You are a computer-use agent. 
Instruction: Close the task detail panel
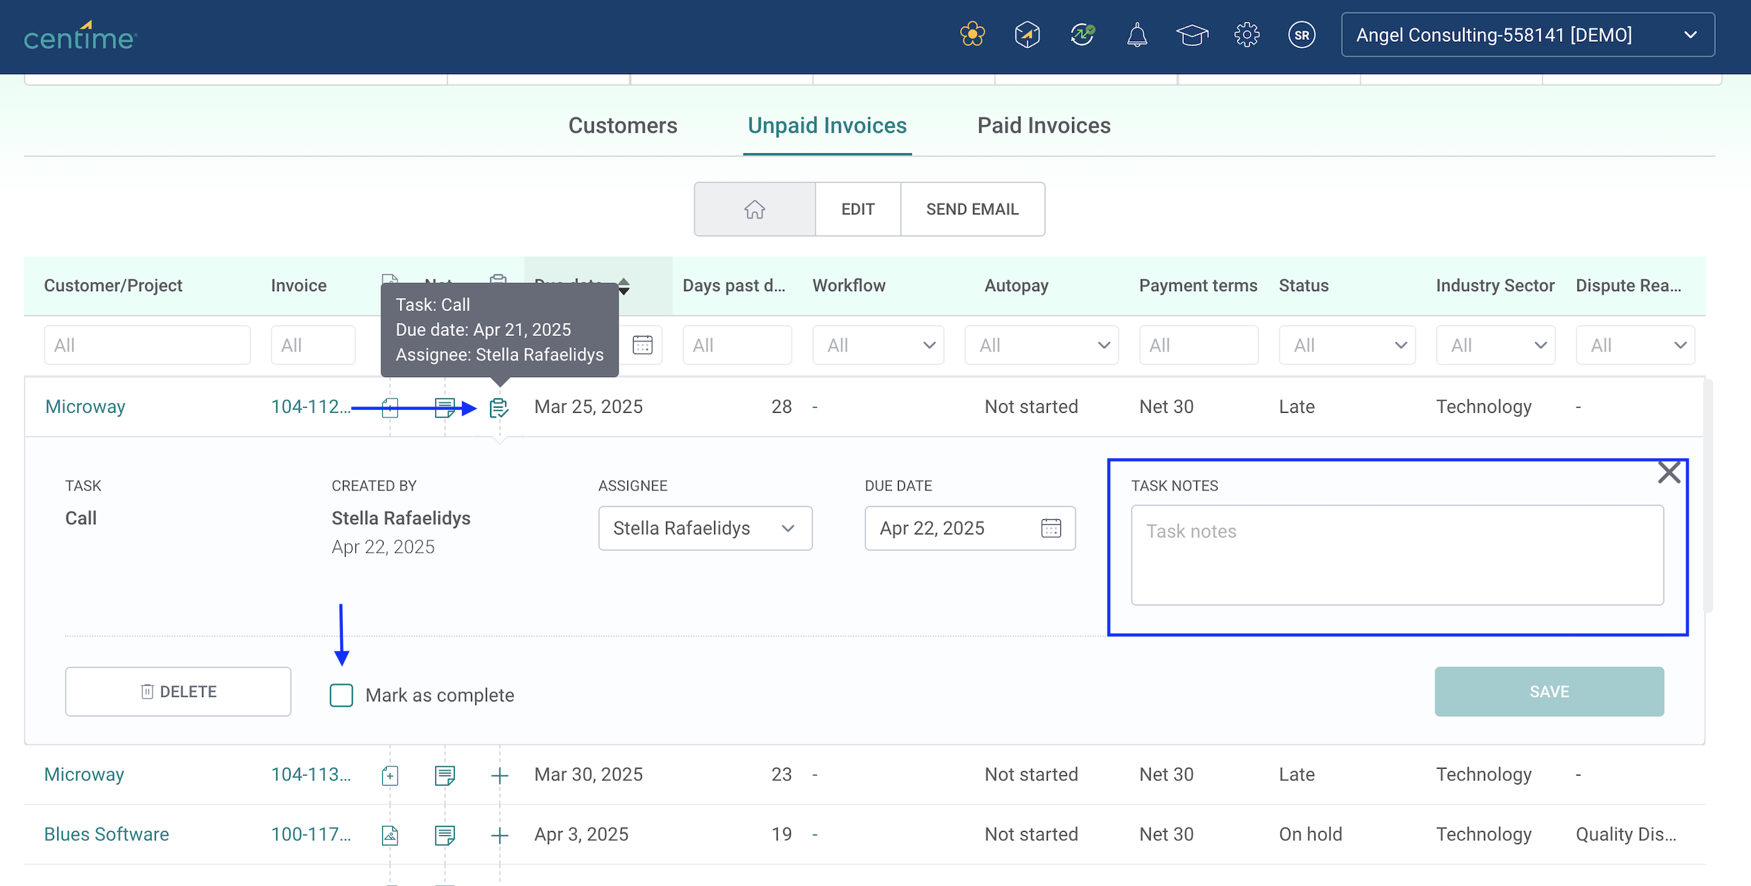pos(1669,473)
